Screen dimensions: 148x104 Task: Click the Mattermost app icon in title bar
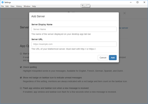[3, 2]
